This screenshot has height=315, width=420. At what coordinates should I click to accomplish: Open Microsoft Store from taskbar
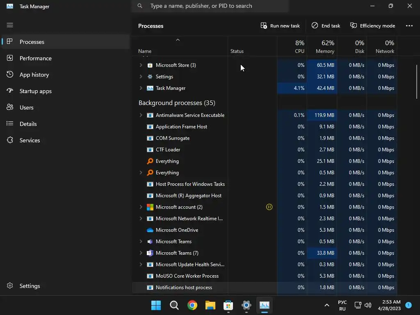228,305
